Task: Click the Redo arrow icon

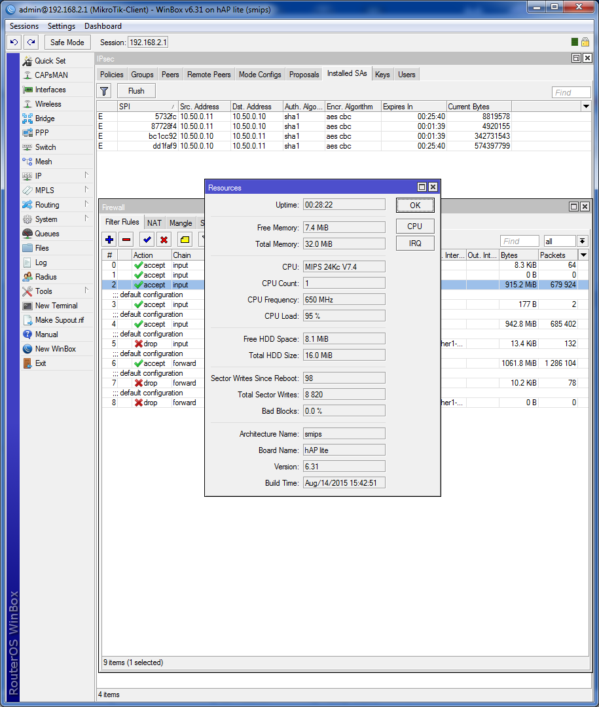Action: tap(31, 43)
